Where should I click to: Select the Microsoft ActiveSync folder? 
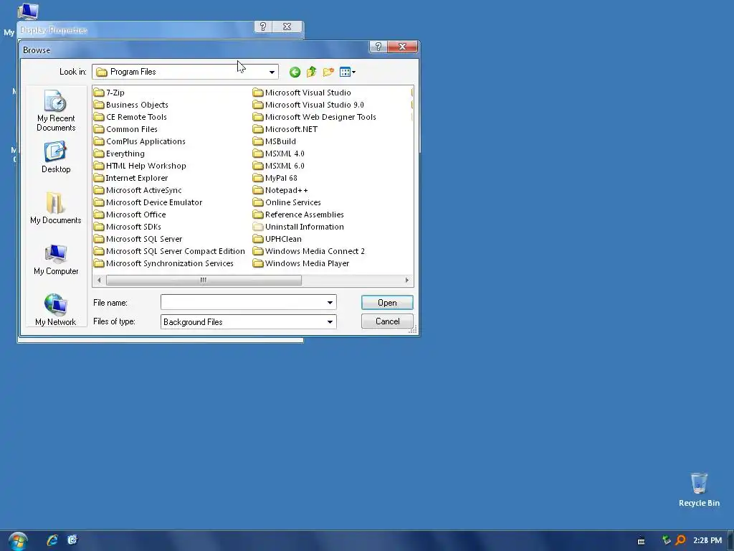click(138, 190)
